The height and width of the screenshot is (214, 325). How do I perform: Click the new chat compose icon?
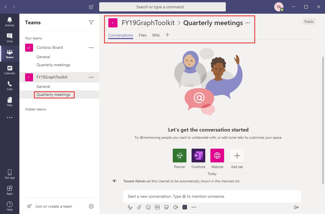click(x=91, y=7)
